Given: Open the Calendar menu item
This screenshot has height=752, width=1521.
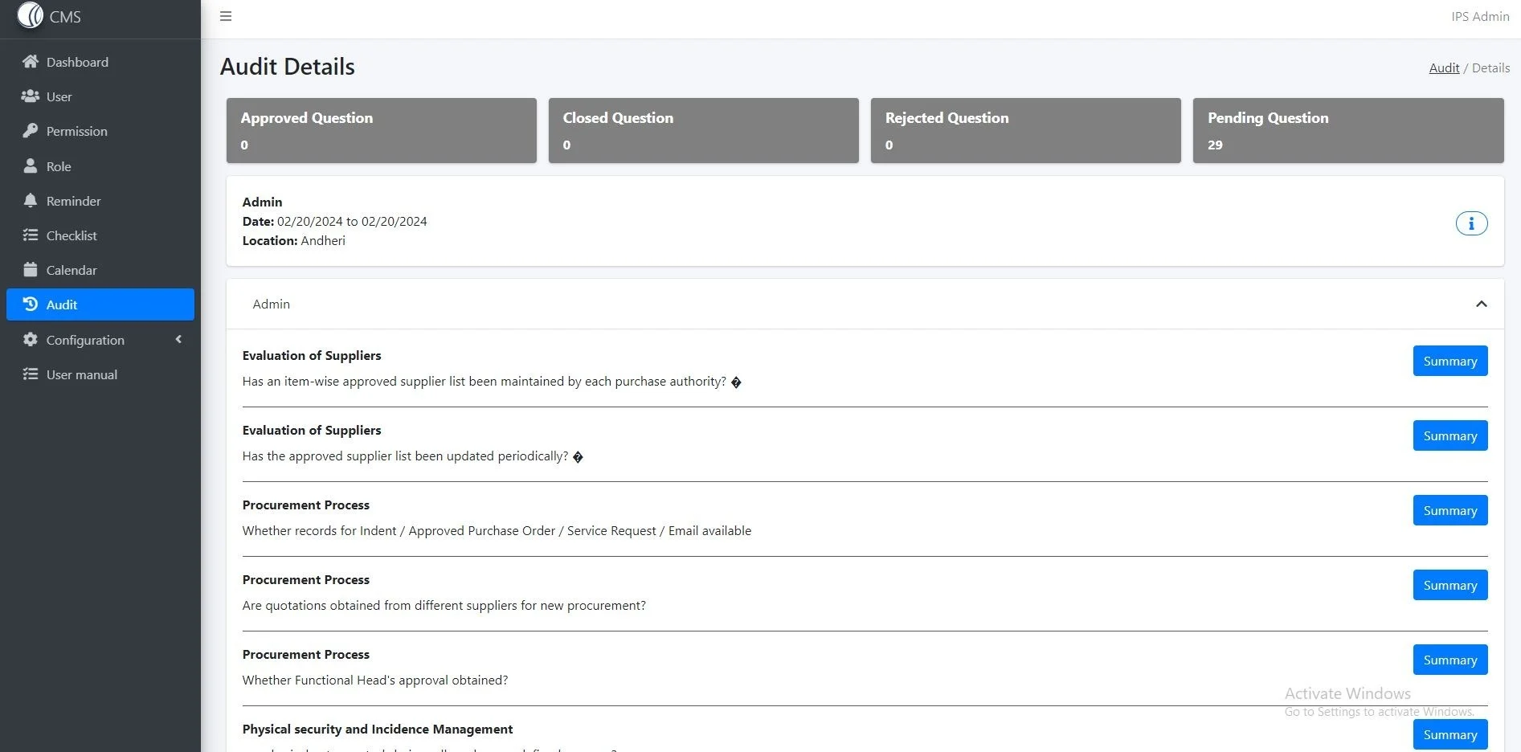Looking at the screenshot, I should 100,270.
